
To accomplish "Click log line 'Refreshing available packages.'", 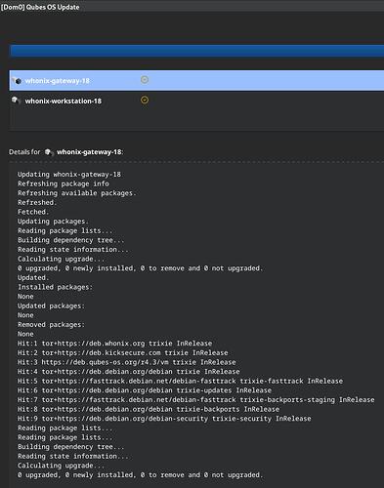I will coord(77,193).
